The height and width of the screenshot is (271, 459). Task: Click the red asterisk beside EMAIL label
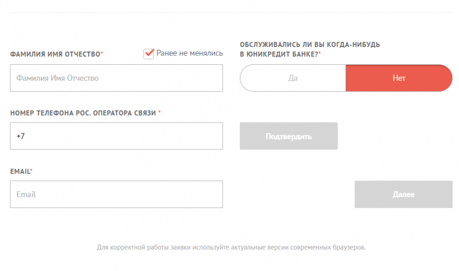[x=32, y=171]
